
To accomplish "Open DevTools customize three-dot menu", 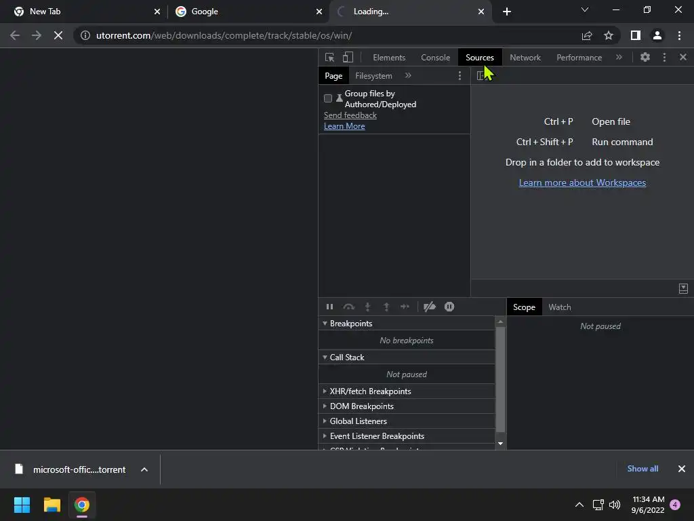I will [664, 57].
